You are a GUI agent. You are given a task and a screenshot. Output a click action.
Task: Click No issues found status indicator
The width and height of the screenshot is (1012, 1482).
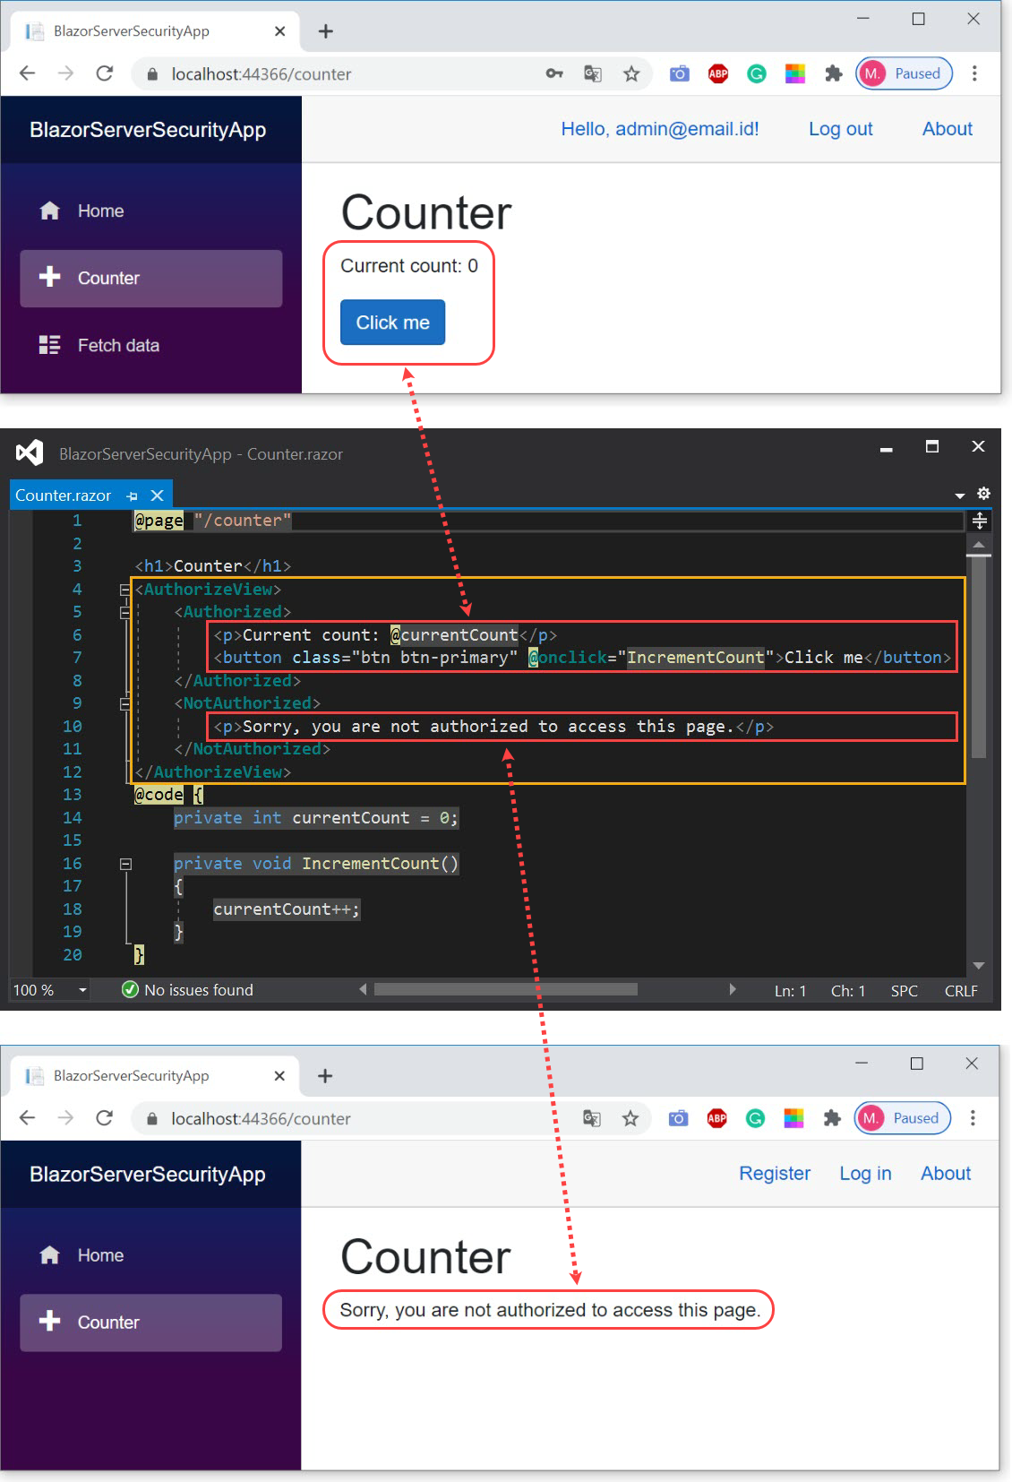coord(187,990)
